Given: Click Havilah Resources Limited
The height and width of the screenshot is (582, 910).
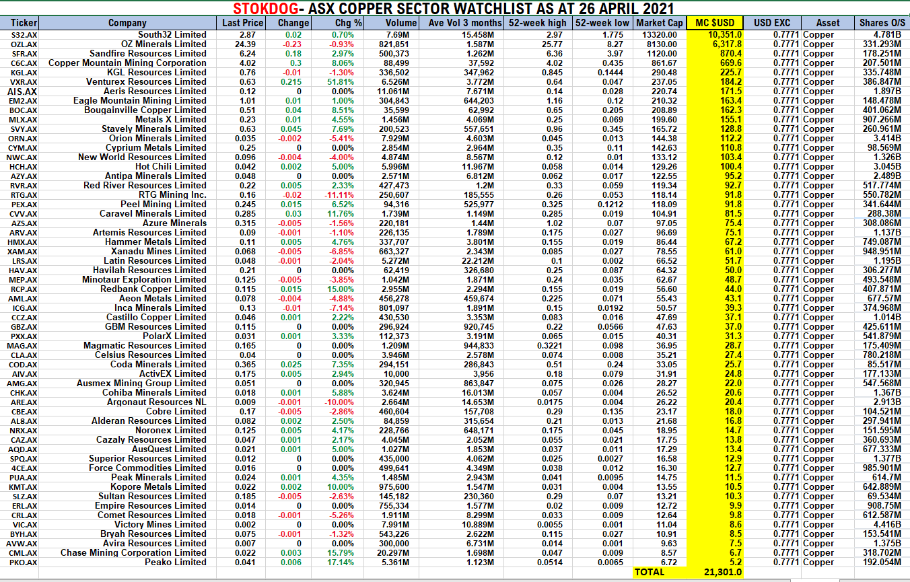Looking at the screenshot, I should 150,270.
